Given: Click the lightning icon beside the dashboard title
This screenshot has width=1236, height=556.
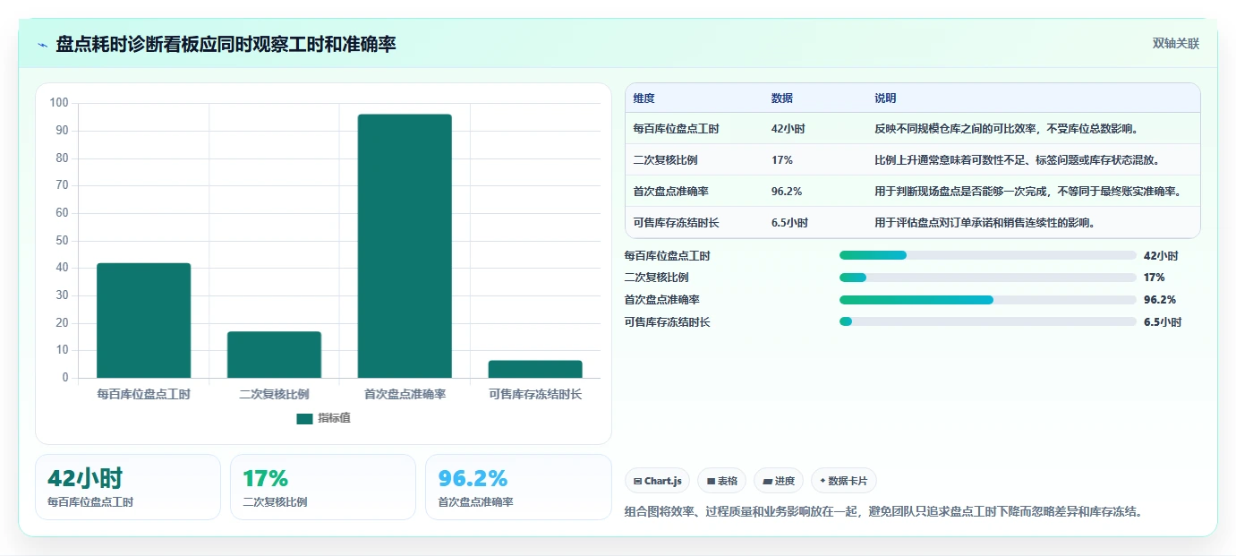Looking at the screenshot, I should click(43, 45).
